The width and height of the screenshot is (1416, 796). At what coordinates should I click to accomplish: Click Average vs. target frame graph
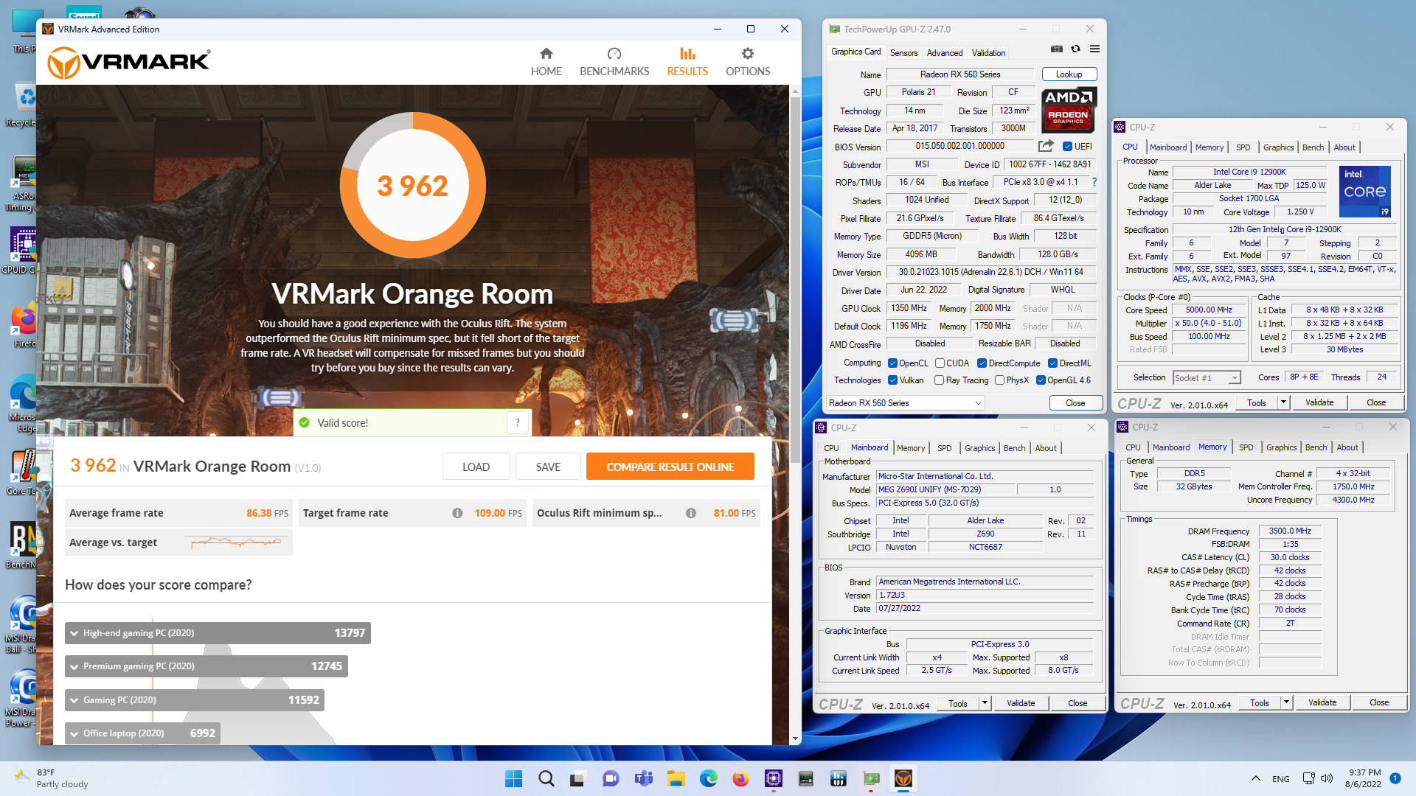(236, 542)
